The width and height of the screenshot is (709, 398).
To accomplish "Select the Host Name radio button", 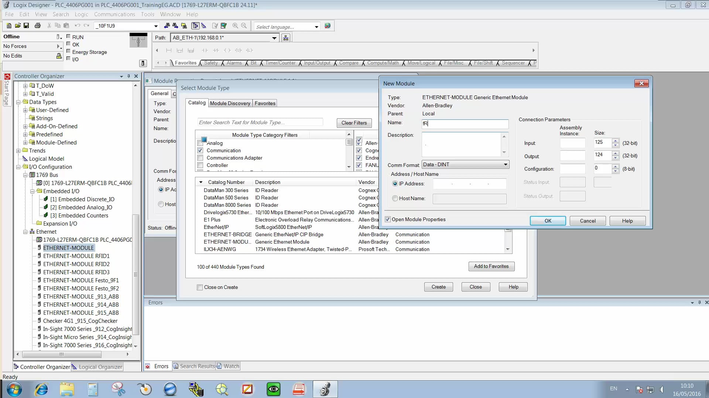I will [395, 198].
